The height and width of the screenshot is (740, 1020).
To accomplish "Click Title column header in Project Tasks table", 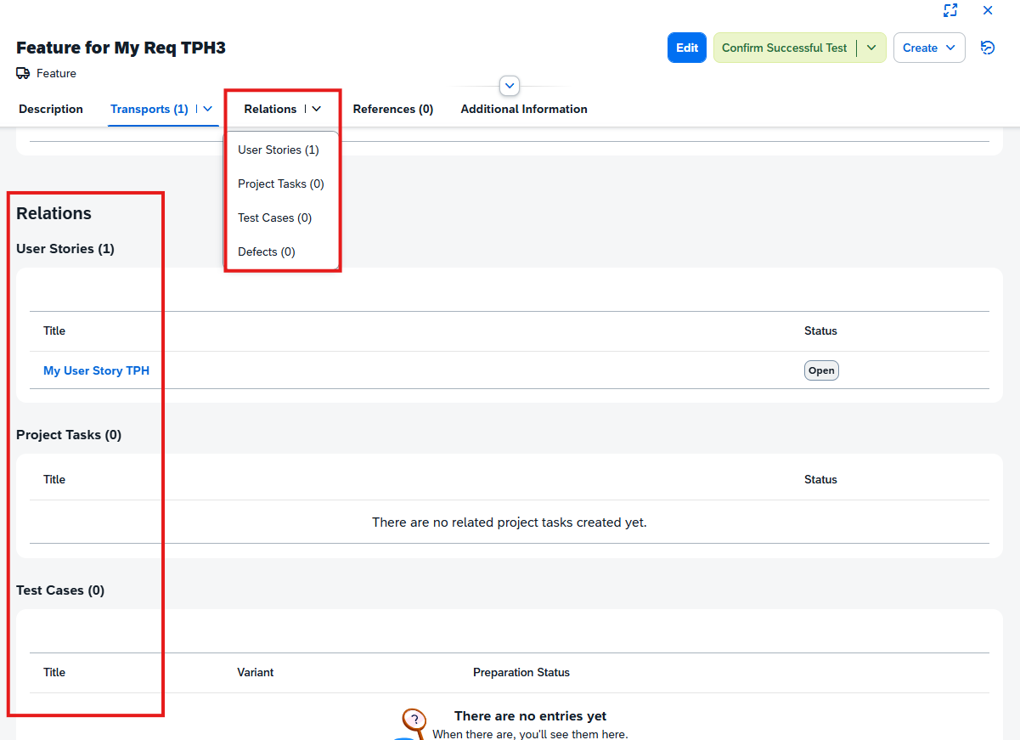I will (x=54, y=479).
